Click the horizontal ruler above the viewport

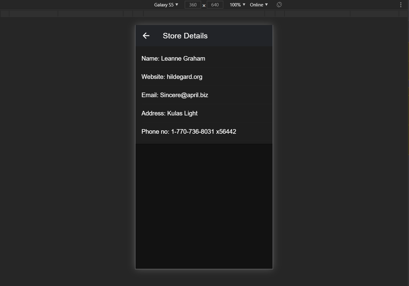pos(204,13)
